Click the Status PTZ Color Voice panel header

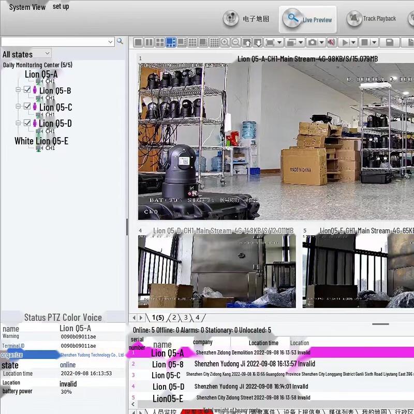coord(63,317)
